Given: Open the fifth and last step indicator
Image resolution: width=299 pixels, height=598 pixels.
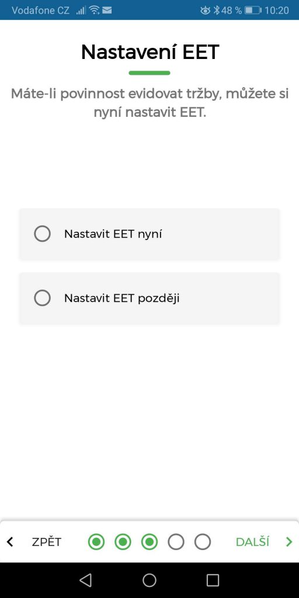Looking at the screenshot, I should tap(203, 541).
